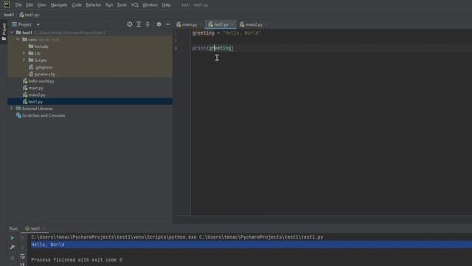This screenshot has height=266, width=472.
Task: Open the Help menu
Action: [x=166, y=5]
